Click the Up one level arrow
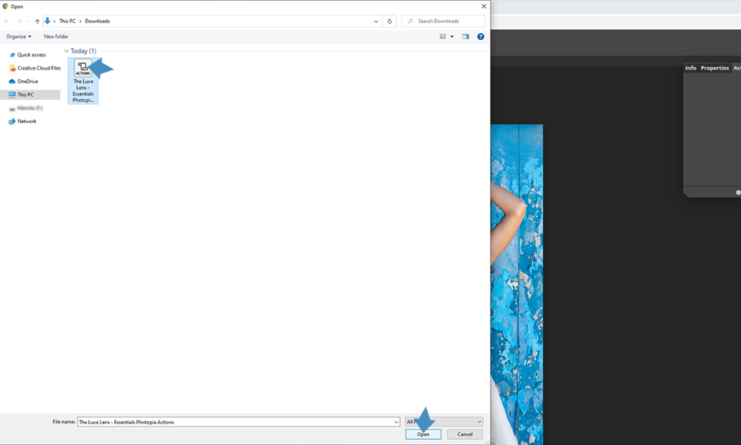 [x=37, y=22]
